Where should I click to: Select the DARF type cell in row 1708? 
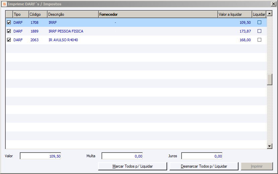coord(18,22)
